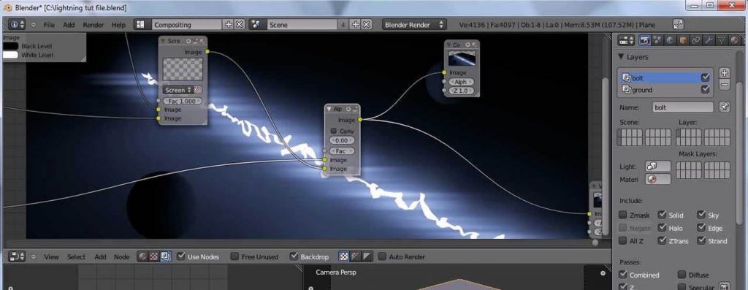This screenshot has width=748, height=290.
Task: Add a new scene
Action: (x=356, y=24)
